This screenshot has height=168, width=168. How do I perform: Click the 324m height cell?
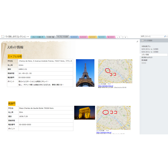(x=45, y=65)
